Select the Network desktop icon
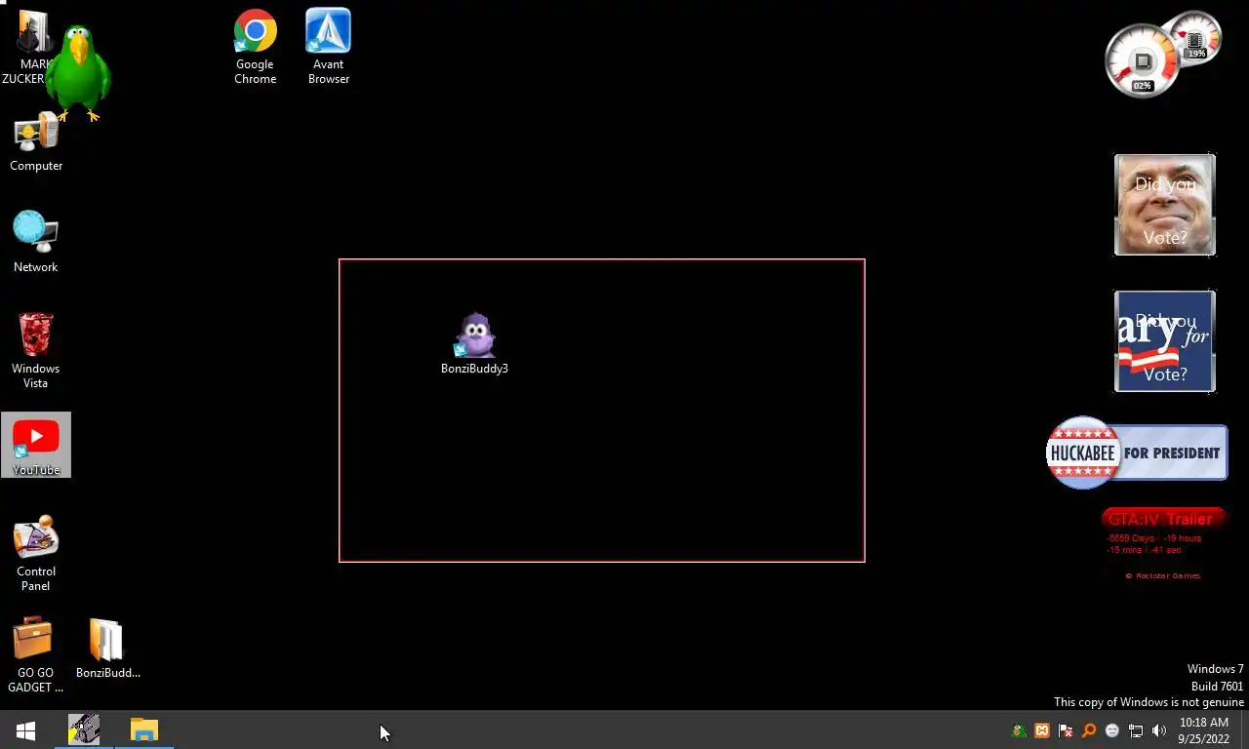The image size is (1249, 749). click(36, 242)
